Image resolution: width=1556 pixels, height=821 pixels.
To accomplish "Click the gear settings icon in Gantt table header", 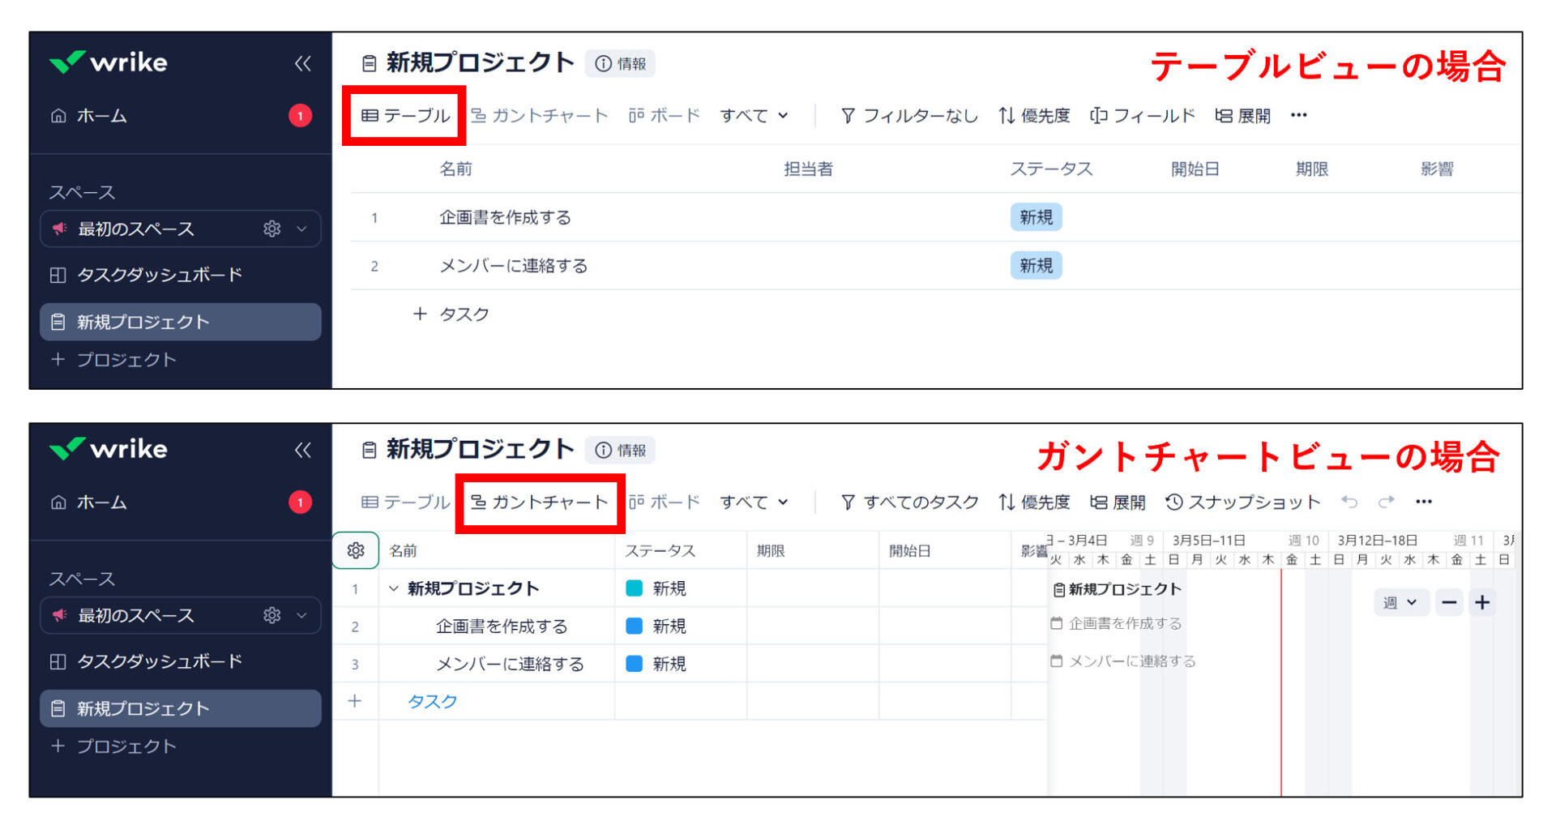I will click(x=355, y=550).
